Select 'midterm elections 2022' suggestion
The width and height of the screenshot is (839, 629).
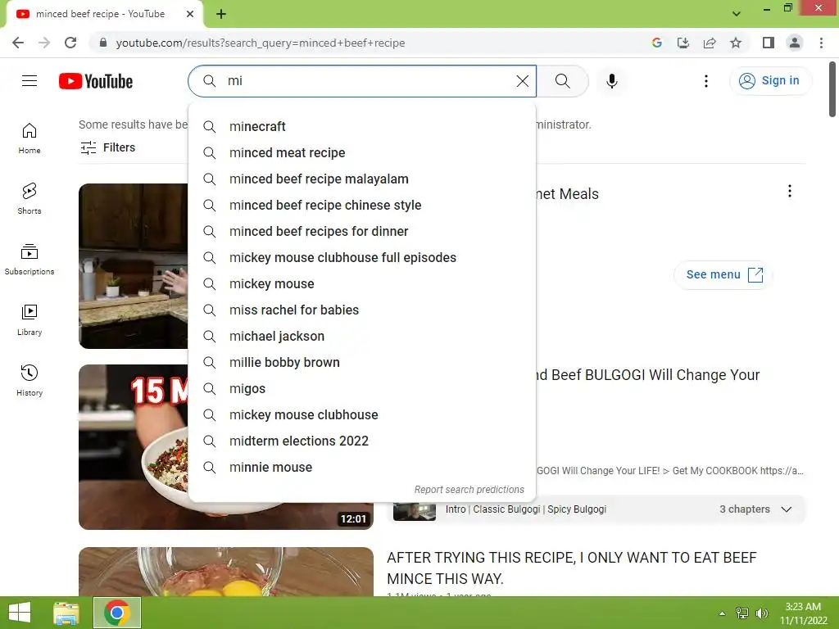361,441
